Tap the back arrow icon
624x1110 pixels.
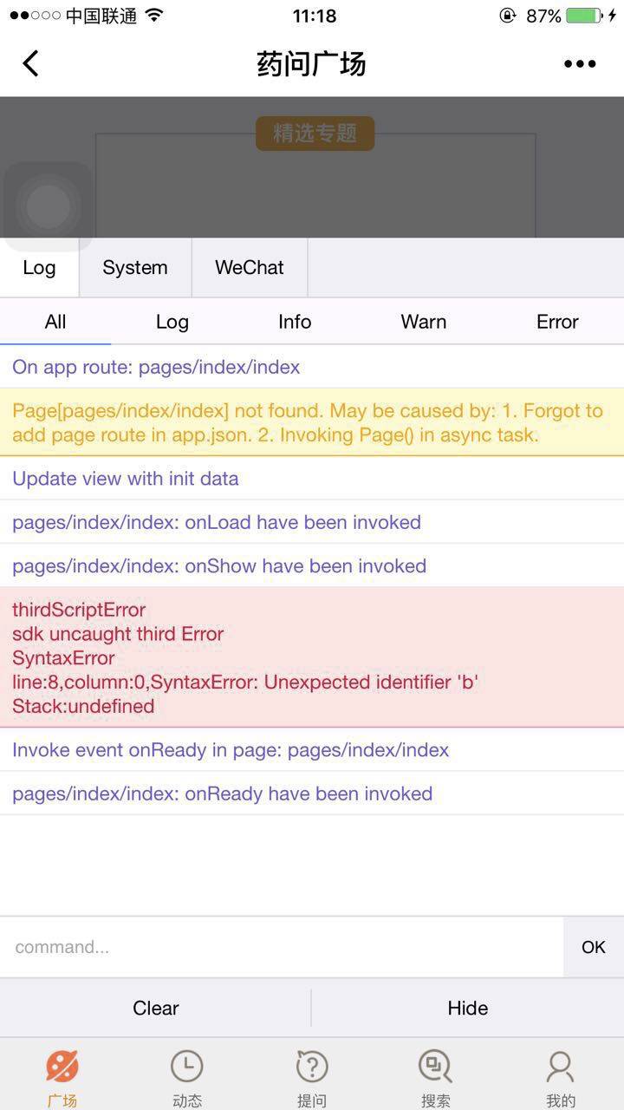pos(31,63)
